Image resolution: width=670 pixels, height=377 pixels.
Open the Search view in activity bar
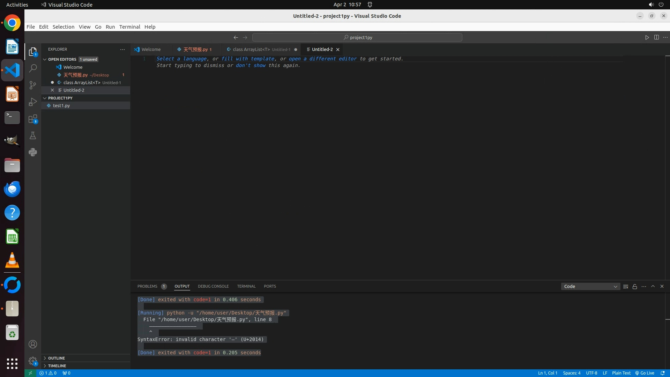pyautogui.click(x=33, y=68)
